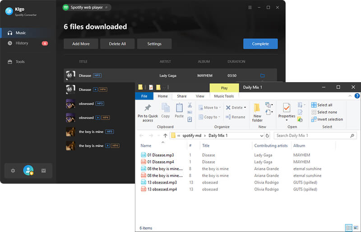This screenshot has width=361, height=232.
Task: Collapse the Explorer ribbon chevron
Action: tap(350, 96)
